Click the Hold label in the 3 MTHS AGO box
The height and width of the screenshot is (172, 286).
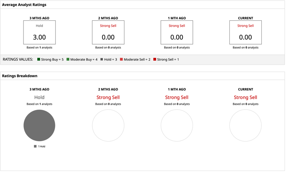(x=39, y=26)
